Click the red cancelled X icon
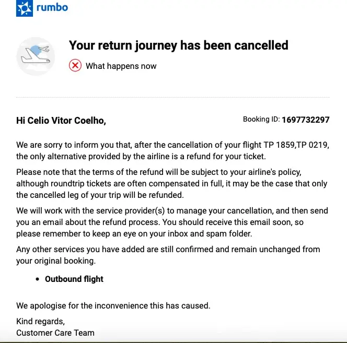 pos(75,66)
